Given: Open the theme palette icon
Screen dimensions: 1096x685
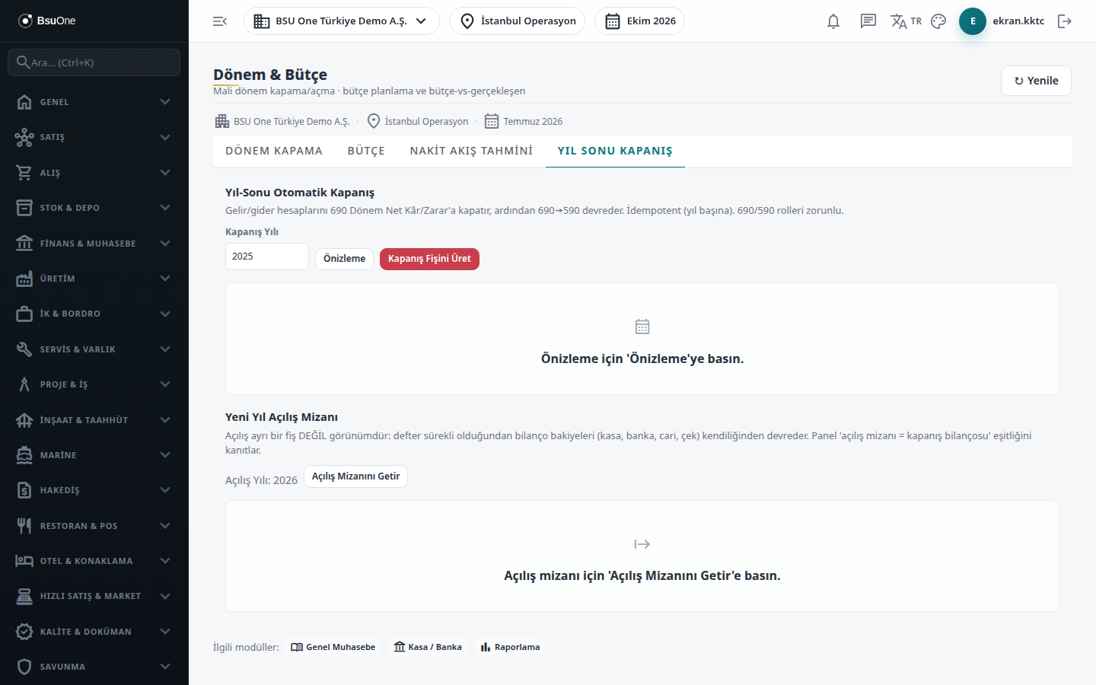Looking at the screenshot, I should [938, 21].
